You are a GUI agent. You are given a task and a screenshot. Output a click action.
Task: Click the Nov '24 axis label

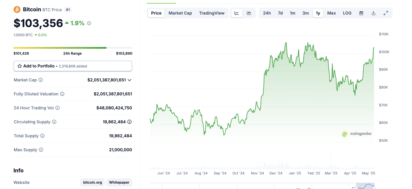(x=257, y=173)
